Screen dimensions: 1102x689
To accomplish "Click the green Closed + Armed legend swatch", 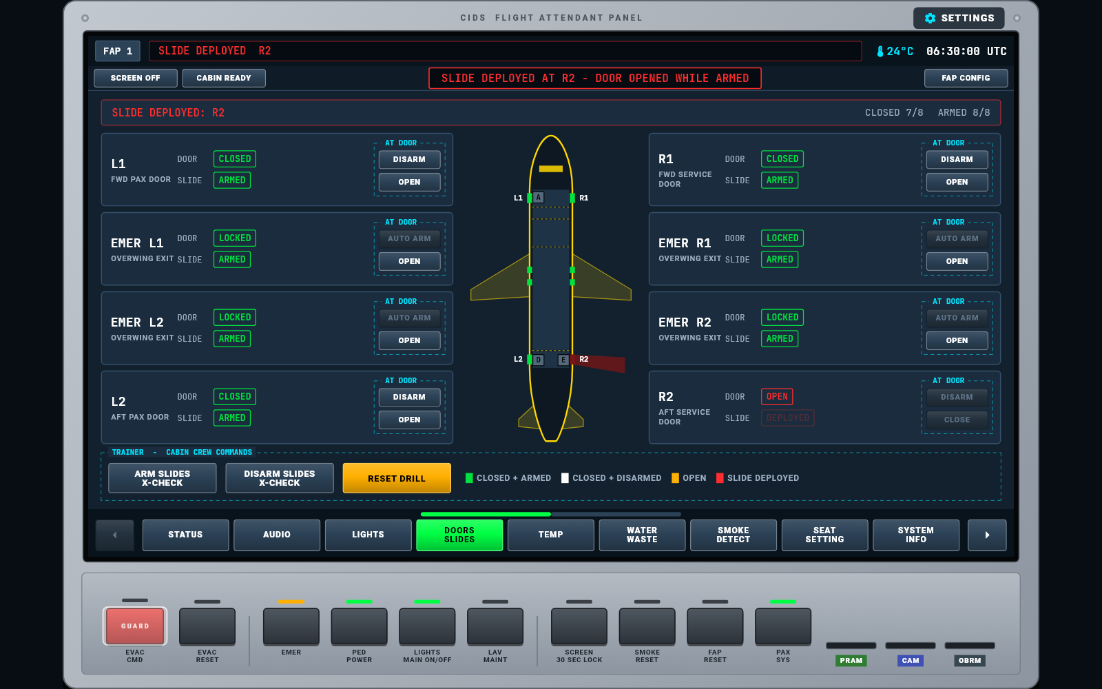I will coord(470,478).
